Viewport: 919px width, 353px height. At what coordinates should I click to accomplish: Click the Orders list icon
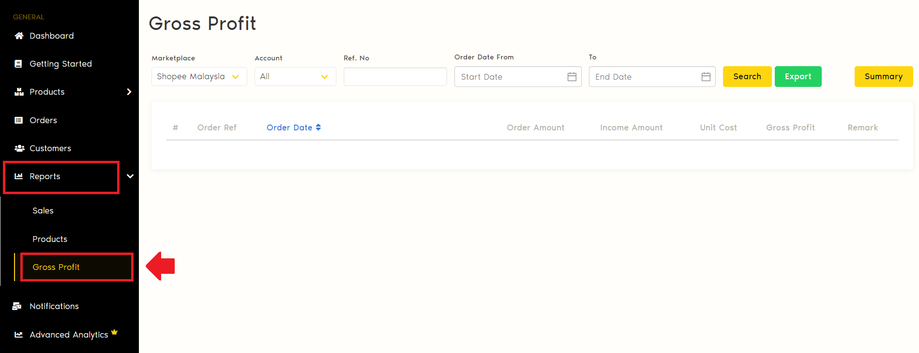18,120
